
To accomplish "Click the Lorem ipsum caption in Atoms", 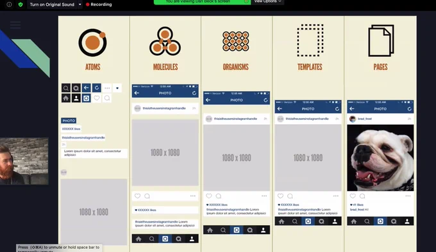I will [94, 153].
